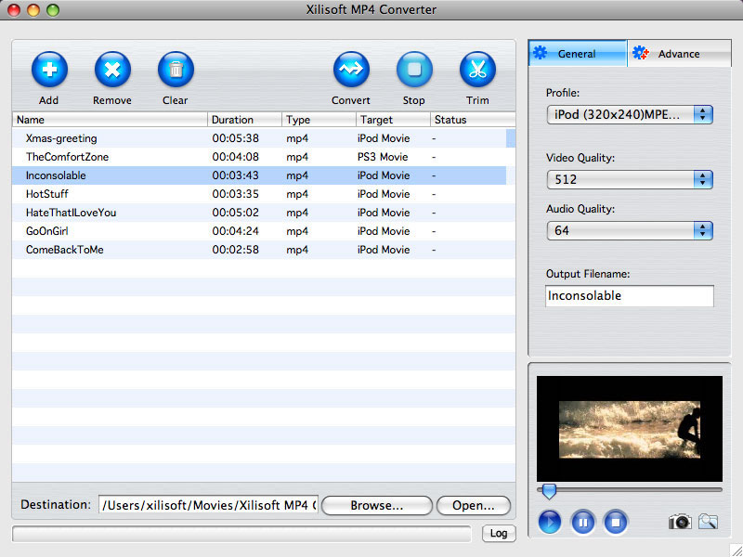Start conversion with the Convert icon
This screenshot has width=743, height=557.
(x=351, y=70)
